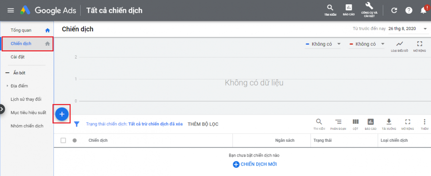Image resolution: width=431 pixels, height=176 pixels.
Task: Open the Cột columns icon
Action: [x=356, y=124]
